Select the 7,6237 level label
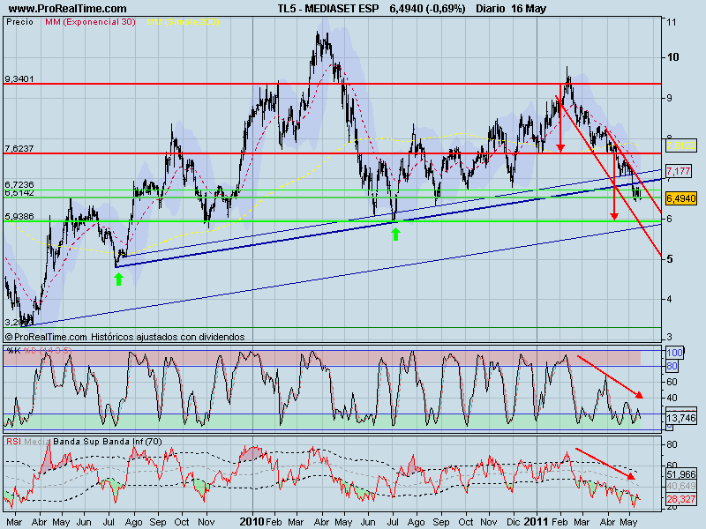 pos(19,148)
